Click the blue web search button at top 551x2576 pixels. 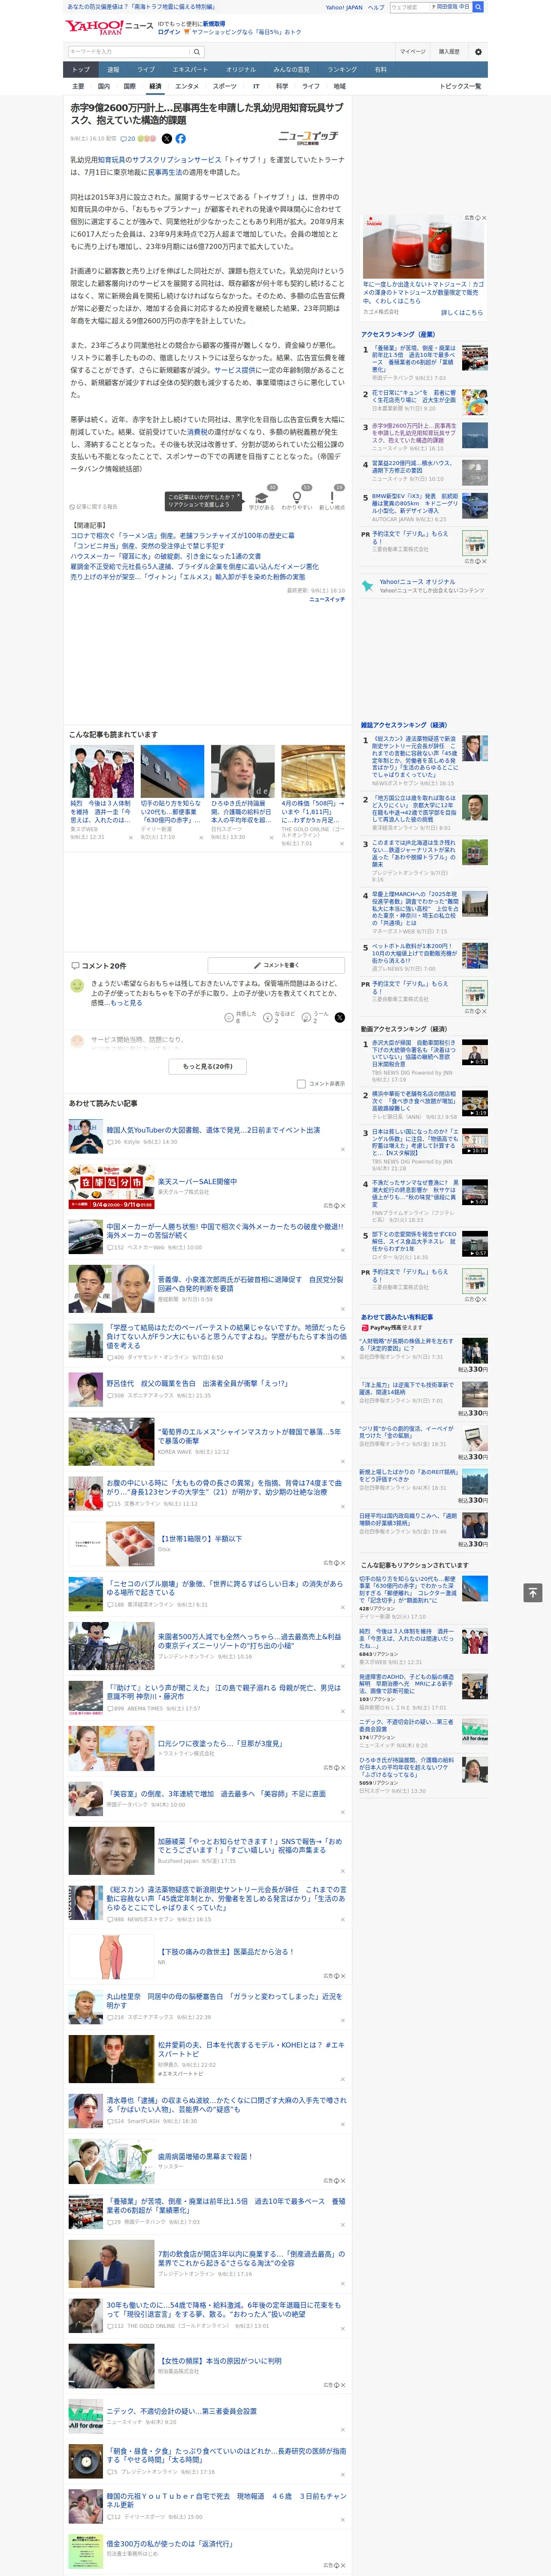click(x=478, y=7)
